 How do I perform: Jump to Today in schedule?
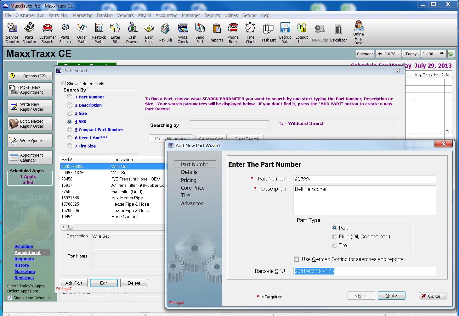point(411,54)
